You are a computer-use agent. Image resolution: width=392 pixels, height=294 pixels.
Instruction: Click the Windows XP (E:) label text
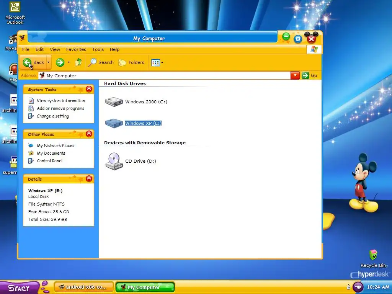click(143, 123)
